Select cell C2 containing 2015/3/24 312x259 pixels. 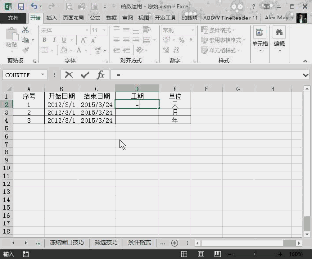click(x=97, y=104)
